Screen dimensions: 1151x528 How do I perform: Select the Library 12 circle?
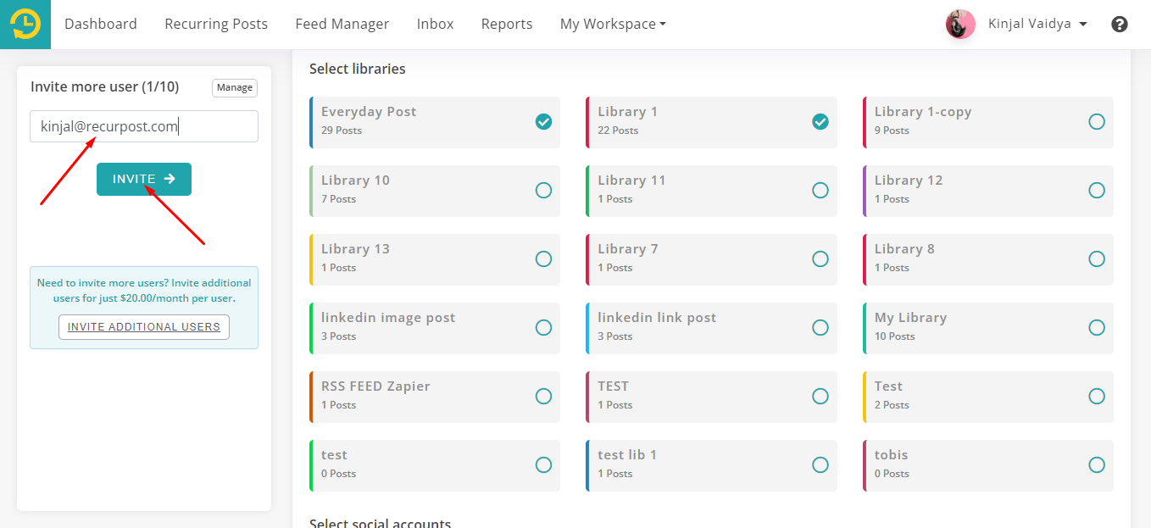click(1097, 191)
